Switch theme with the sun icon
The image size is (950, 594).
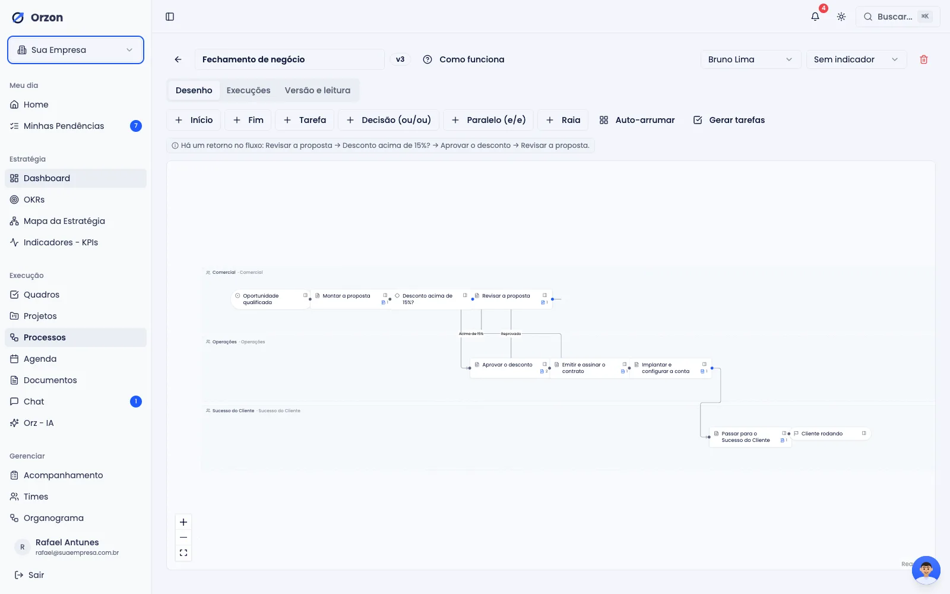click(841, 17)
